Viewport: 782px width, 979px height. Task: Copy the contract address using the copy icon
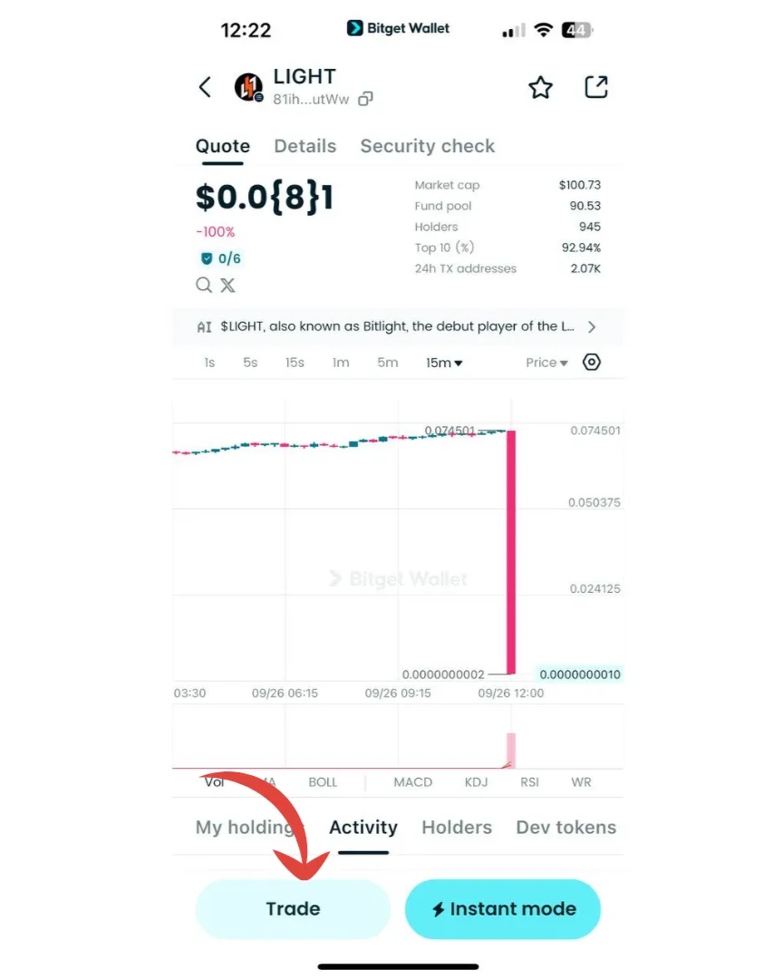pyautogui.click(x=366, y=100)
